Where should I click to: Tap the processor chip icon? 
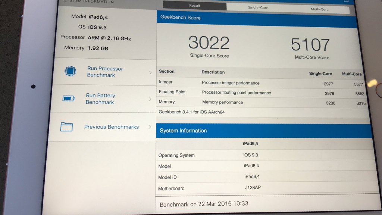[70, 71]
